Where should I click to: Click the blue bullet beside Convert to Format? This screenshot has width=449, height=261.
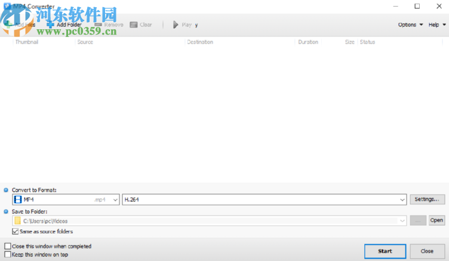6,190
